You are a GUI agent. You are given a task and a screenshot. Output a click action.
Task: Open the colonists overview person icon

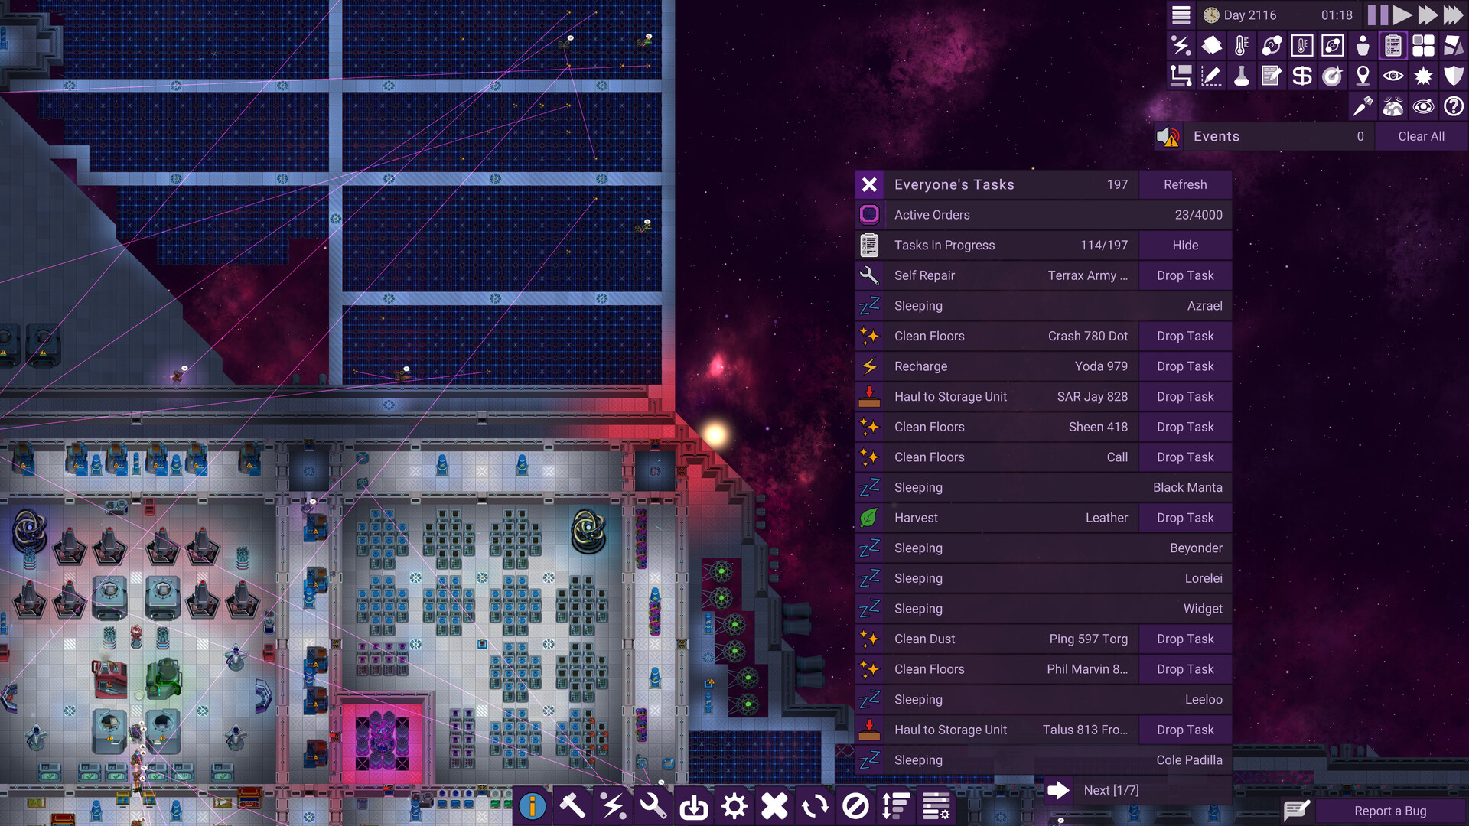1363,46
